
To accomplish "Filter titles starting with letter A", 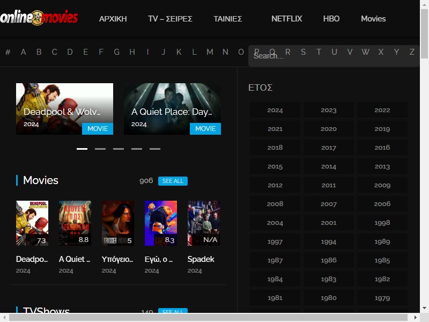I will click(x=23, y=52).
